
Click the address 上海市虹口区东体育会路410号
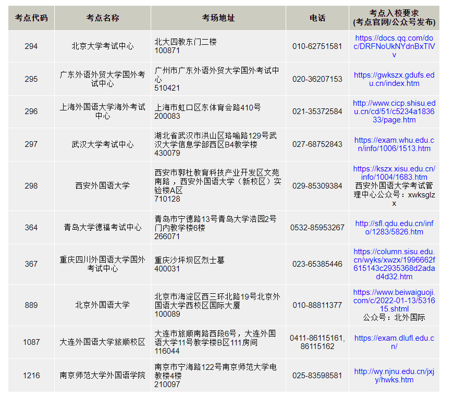tap(207, 107)
